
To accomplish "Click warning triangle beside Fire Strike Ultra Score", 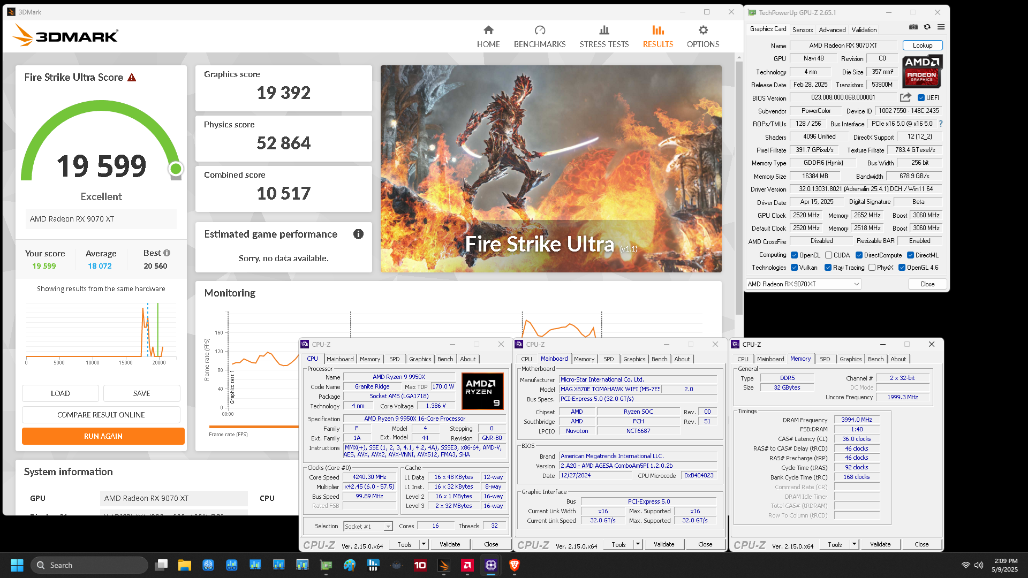I will (132, 78).
